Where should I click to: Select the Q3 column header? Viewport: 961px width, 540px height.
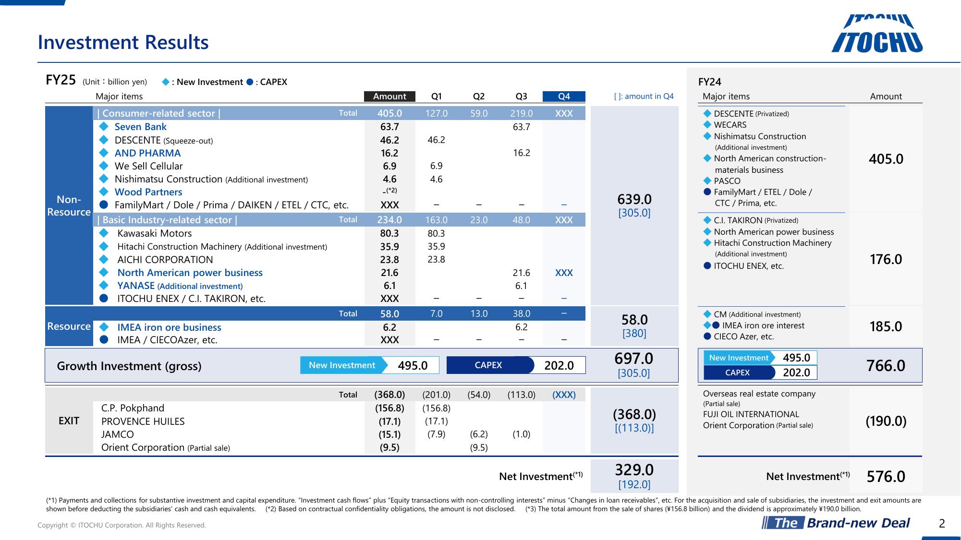(x=522, y=96)
